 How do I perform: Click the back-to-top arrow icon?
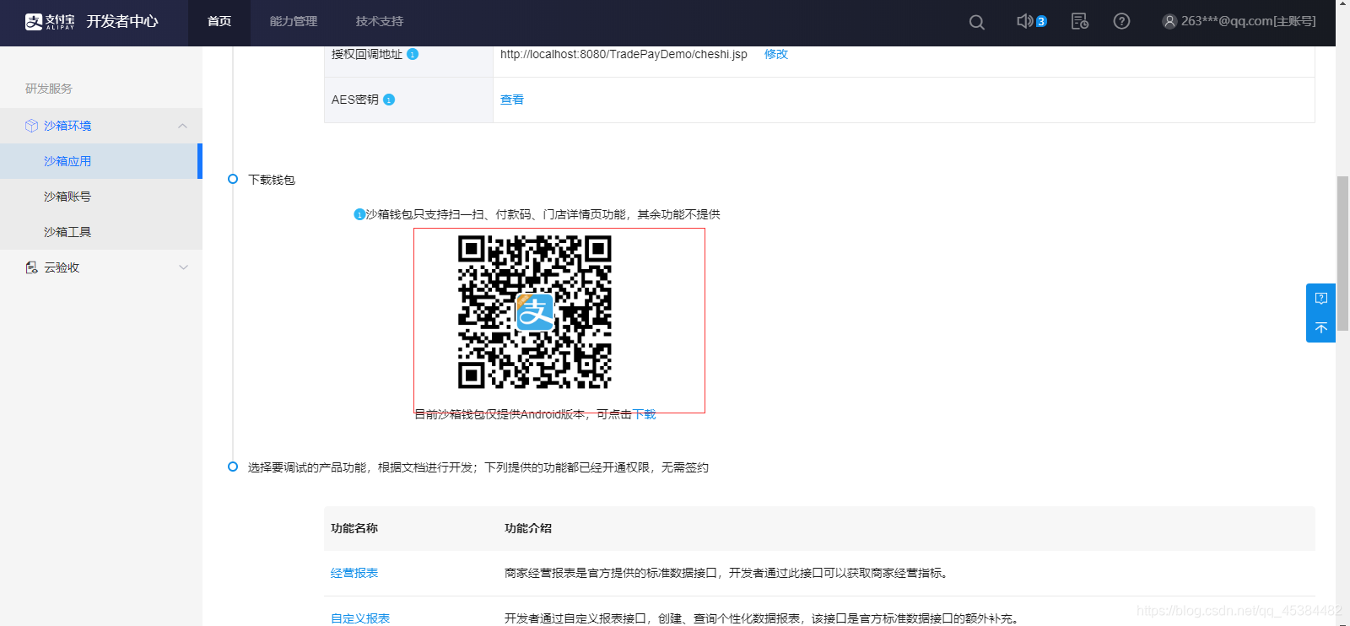(x=1321, y=327)
